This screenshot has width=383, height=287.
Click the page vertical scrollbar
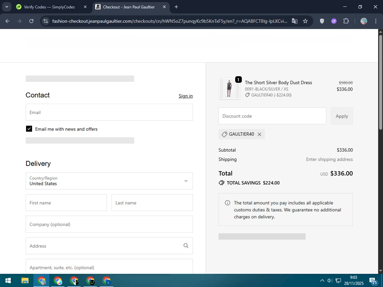[380, 83]
